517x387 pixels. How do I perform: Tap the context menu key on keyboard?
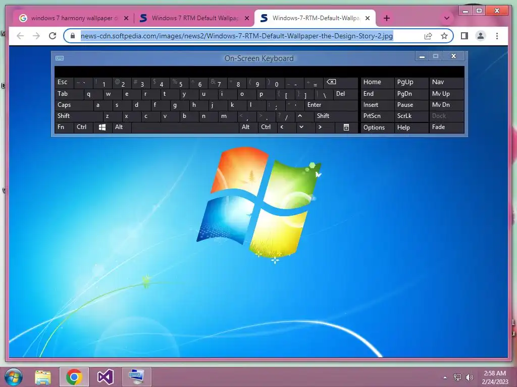tap(346, 127)
